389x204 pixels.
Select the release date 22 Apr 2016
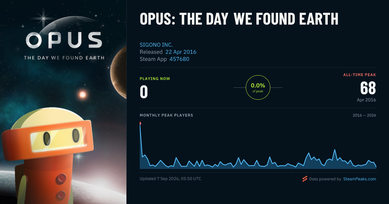click(x=181, y=52)
